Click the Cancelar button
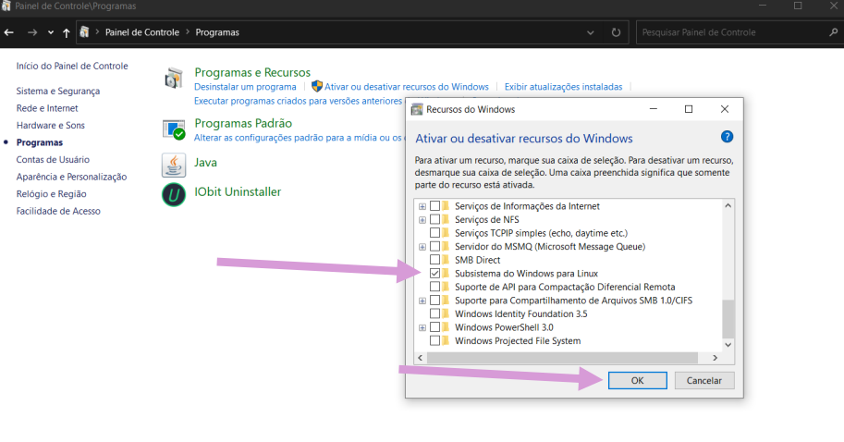 click(x=704, y=381)
